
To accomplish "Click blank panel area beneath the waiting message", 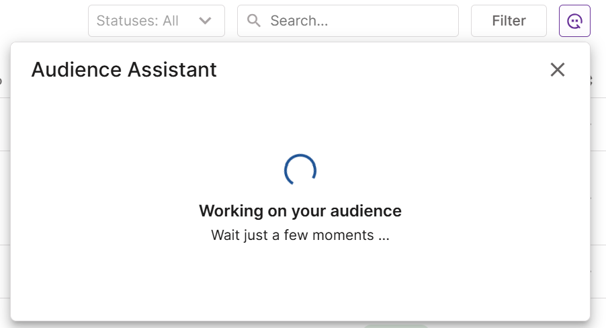I will pyautogui.click(x=300, y=282).
